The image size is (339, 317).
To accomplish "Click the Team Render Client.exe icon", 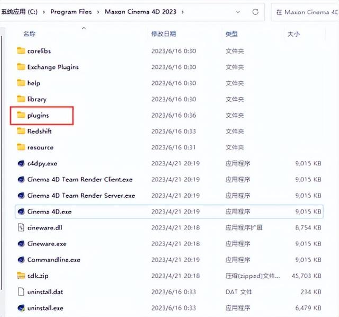I will (x=21, y=179).
